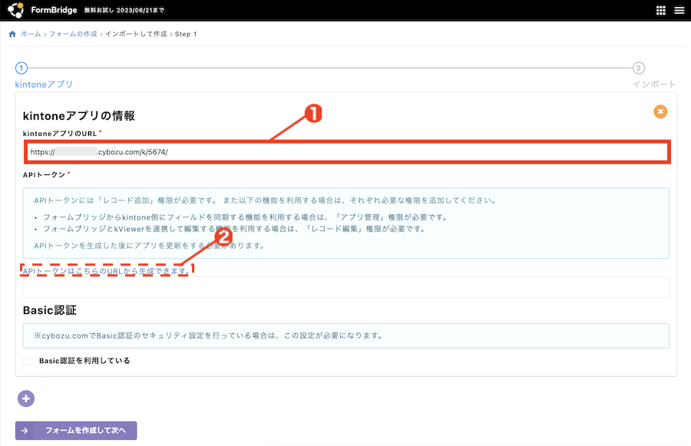Open フォームの作成 breadcrumb link

[73, 34]
